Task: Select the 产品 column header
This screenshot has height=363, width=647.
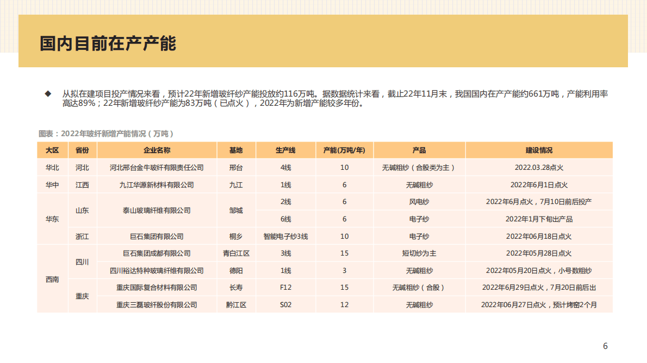Action: (419, 150)
